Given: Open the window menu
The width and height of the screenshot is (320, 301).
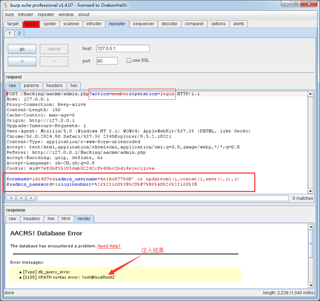Looking at the screenshot, I should (x=66, y=14).
